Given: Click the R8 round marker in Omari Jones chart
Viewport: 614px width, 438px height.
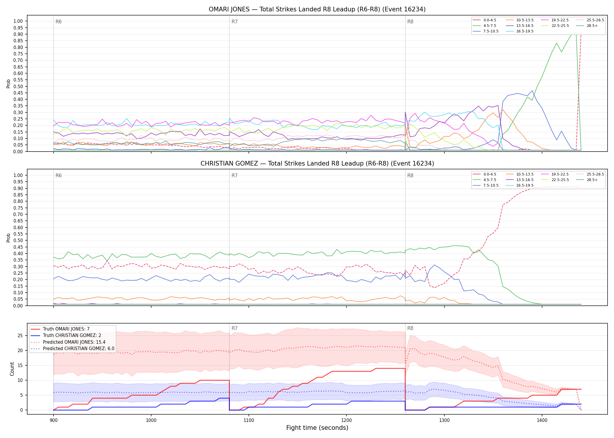Looking at the screenshot, I should [410, 22].
